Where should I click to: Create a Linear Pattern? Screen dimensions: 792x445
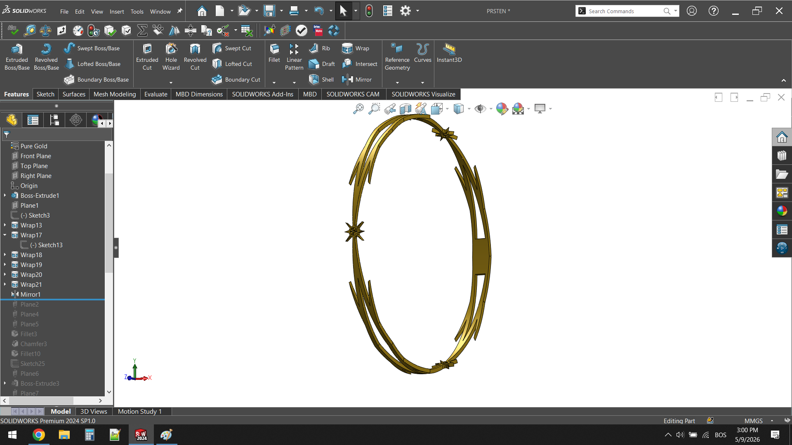(294, 57)
